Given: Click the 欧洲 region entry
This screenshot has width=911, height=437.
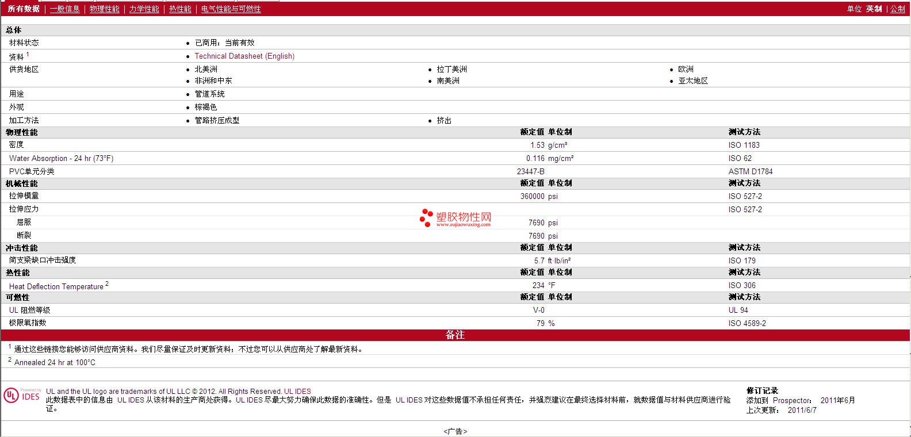Looking at the screenshot, I should coord(686,69).
